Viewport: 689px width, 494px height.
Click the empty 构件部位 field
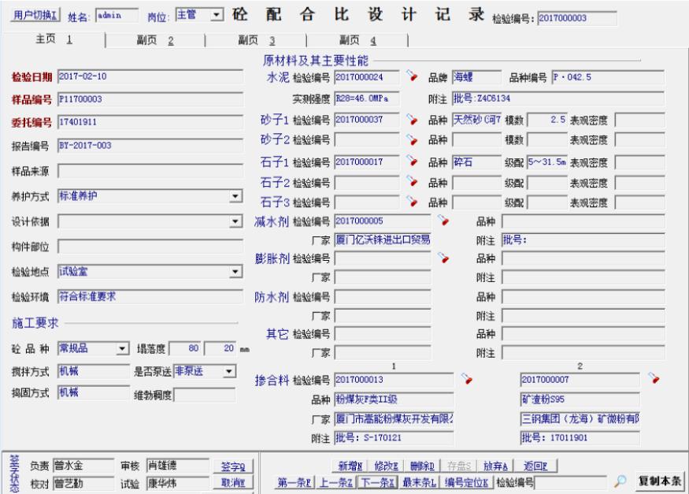pos(150,247)
